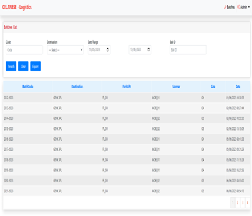Click the Batches nav icon in header
The height and width of the screenshot is (216, 252).
225,7
